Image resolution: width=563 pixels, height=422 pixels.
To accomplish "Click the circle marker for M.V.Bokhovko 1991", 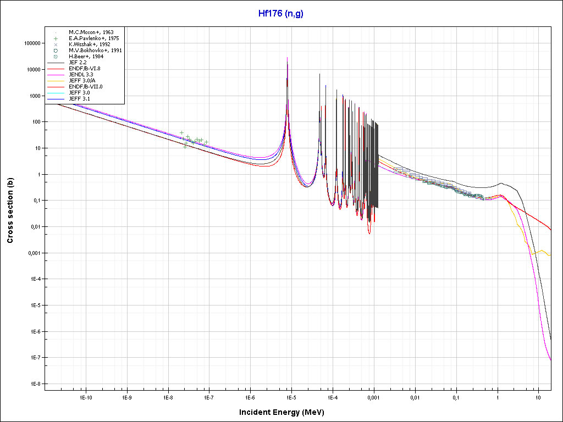I will (56, 51).
